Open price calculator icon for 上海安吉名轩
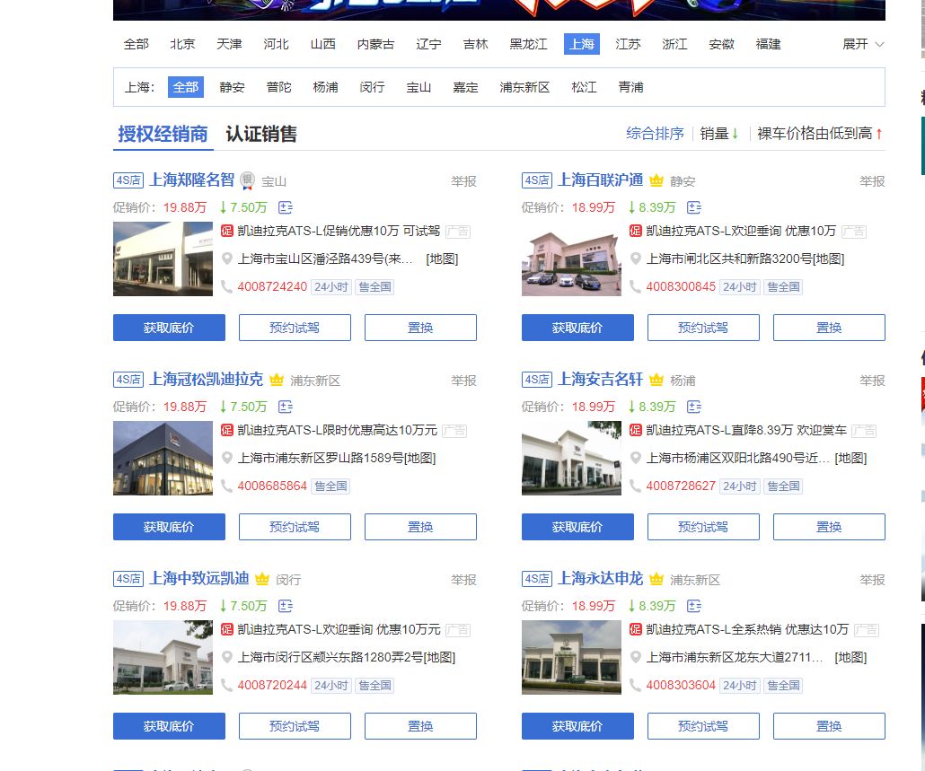The image size is (925, 771). (694, 407)
